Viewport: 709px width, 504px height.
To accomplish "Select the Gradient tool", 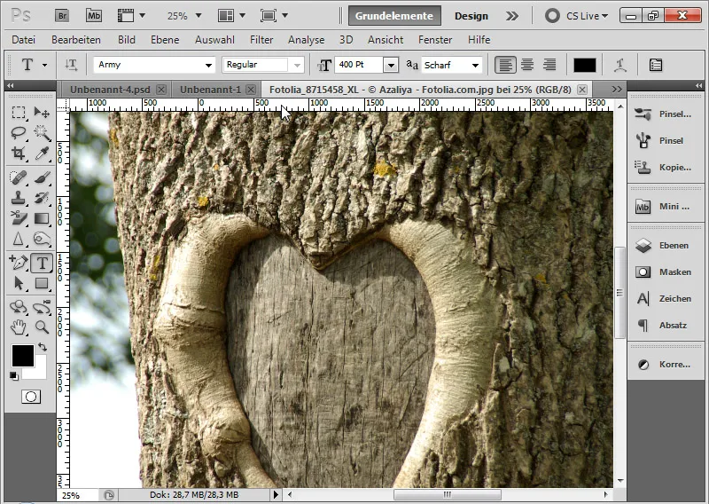I will [42, 218].
